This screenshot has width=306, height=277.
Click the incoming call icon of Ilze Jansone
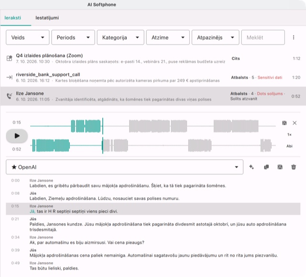pos(10,96)
